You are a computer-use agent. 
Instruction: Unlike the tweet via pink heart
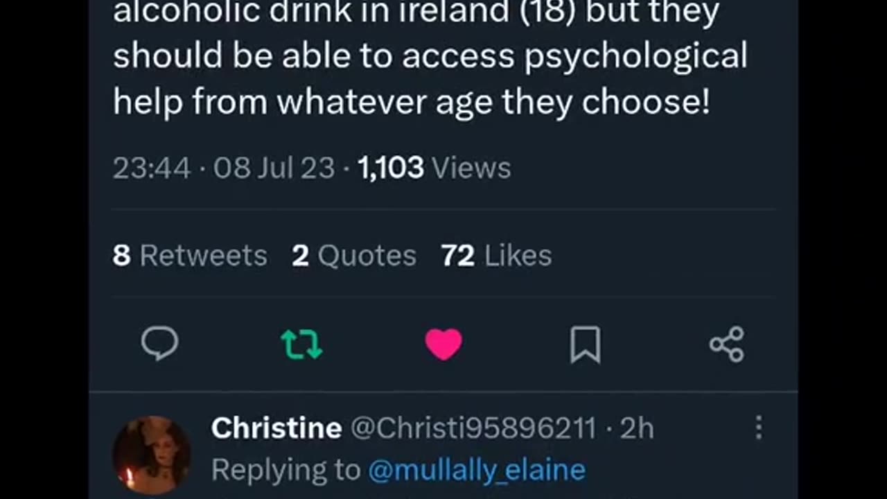(443, 344)
